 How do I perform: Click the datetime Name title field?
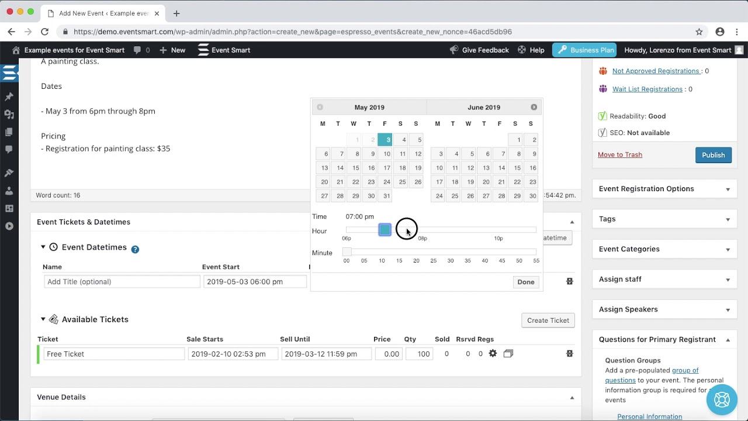(122, 282)
